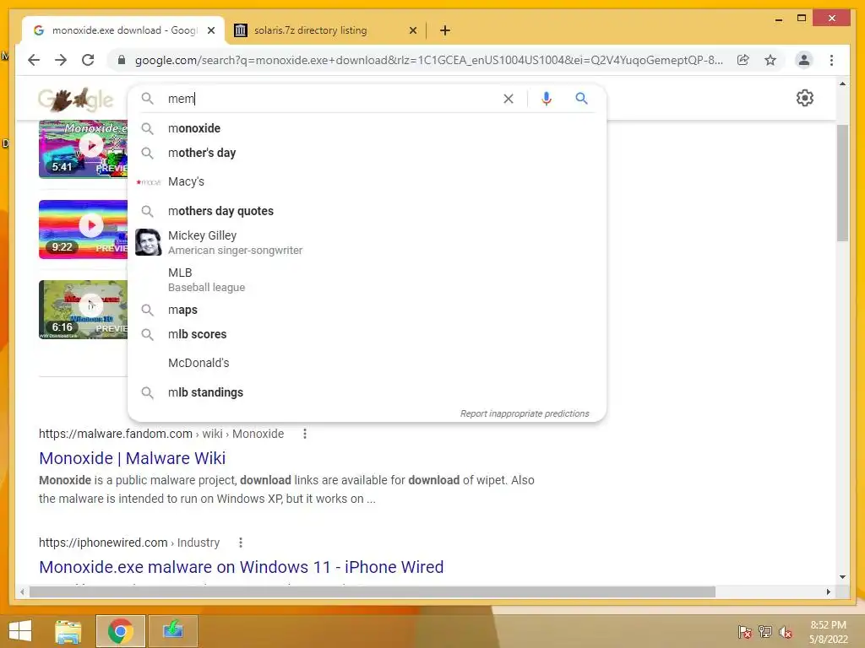Bookmark this page with the star
The image size is (865, 648).
point(770,60)
